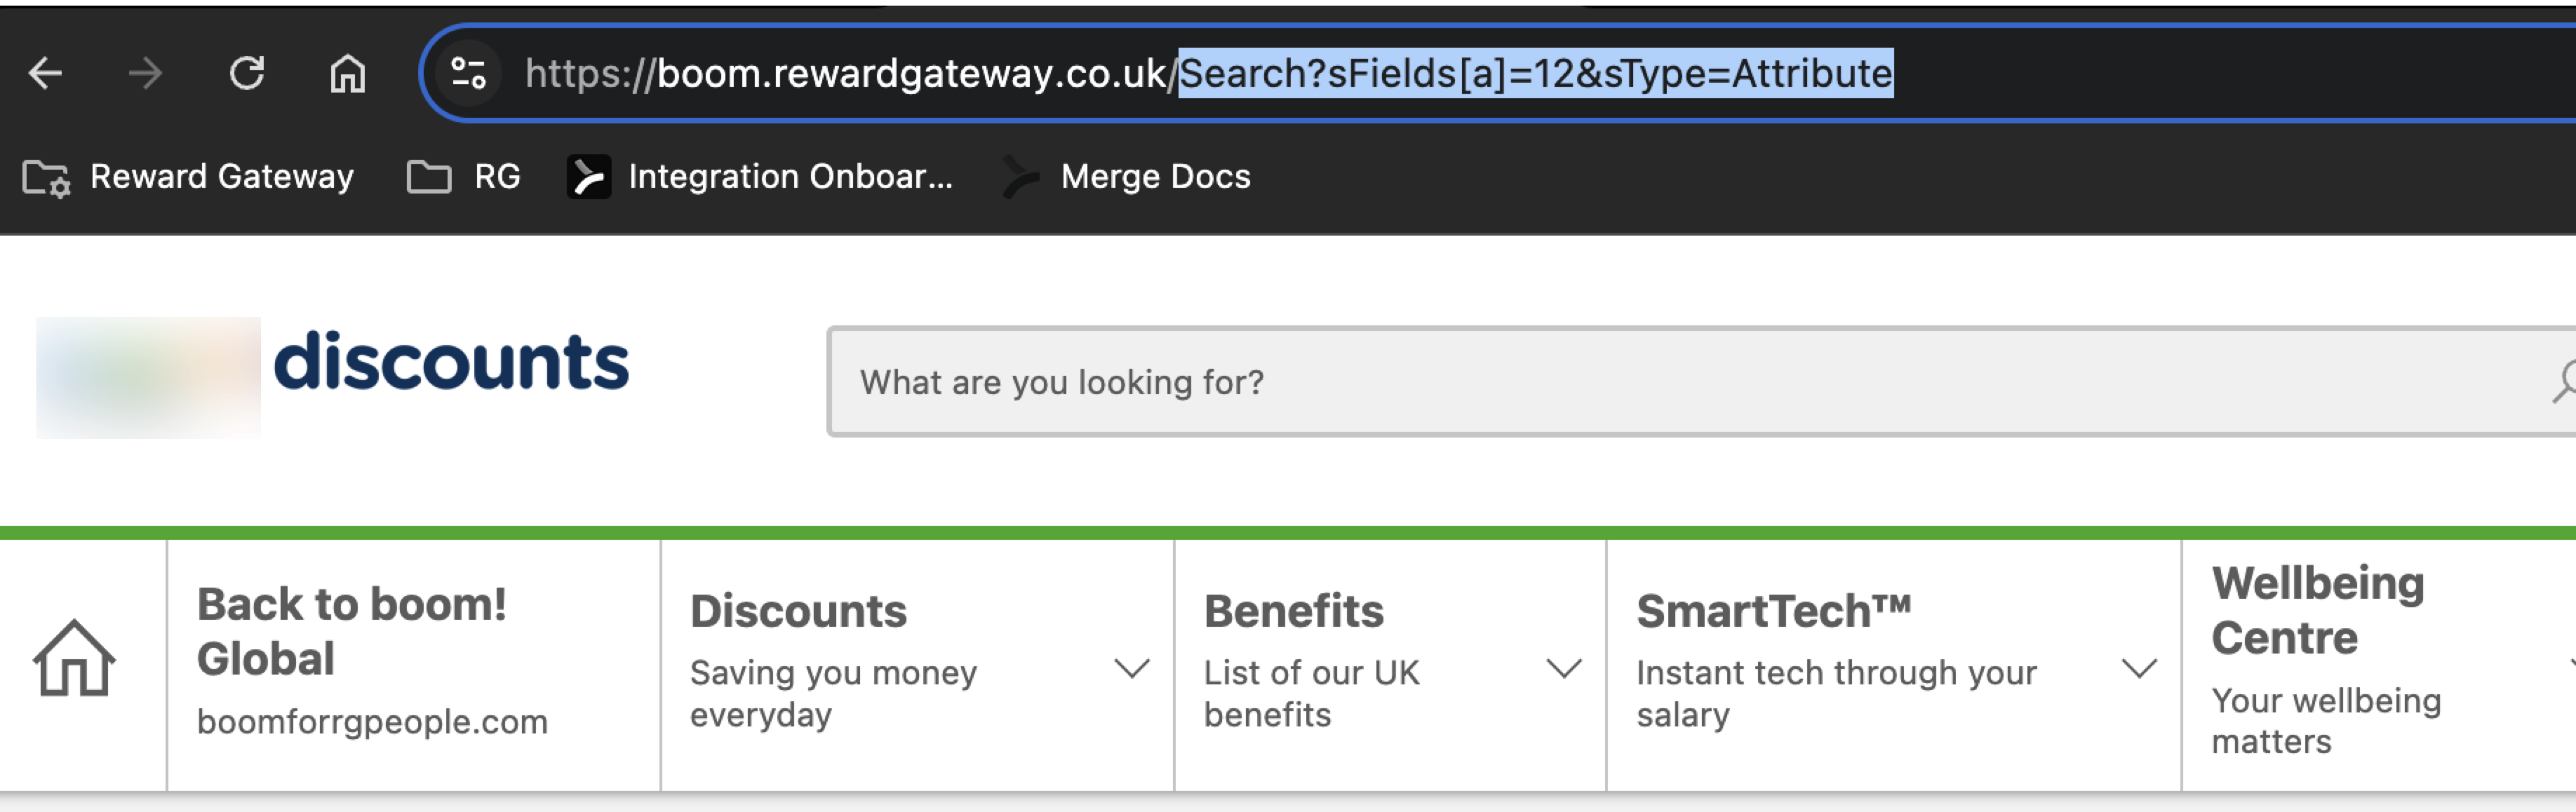
Task: Click the browser forward arrow
Action: pos(146,73)
